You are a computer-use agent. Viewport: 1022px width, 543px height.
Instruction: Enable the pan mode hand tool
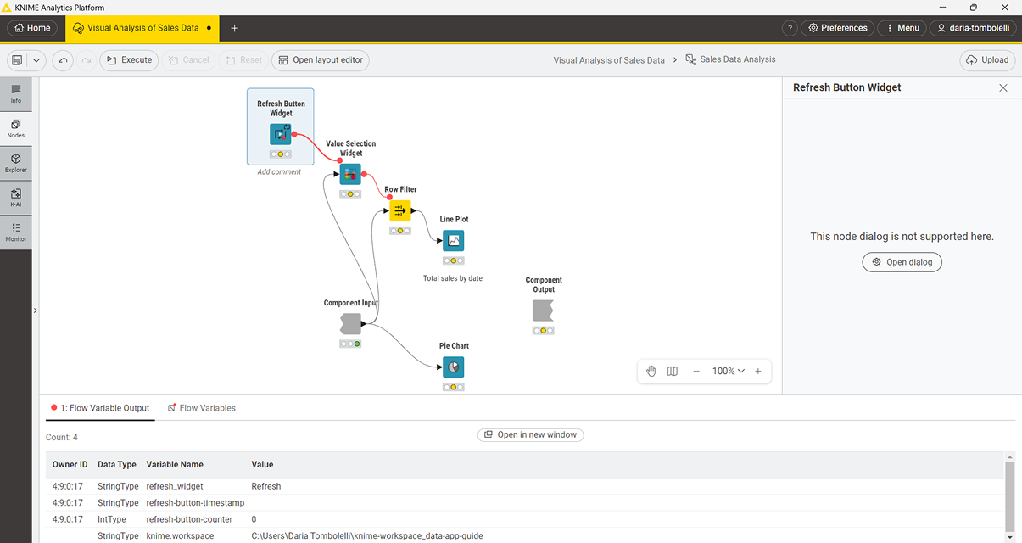[x=651, y=371]
